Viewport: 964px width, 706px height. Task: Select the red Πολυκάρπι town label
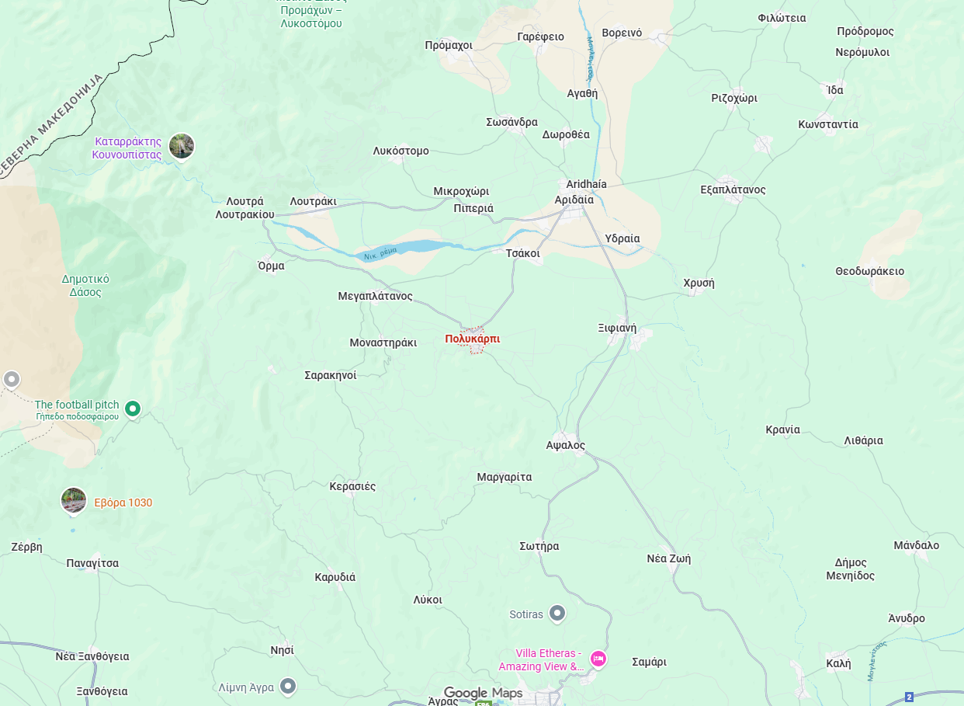(x=473, y=339)
